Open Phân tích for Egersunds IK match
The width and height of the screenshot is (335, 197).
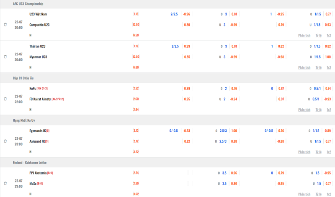click(304, 152)
